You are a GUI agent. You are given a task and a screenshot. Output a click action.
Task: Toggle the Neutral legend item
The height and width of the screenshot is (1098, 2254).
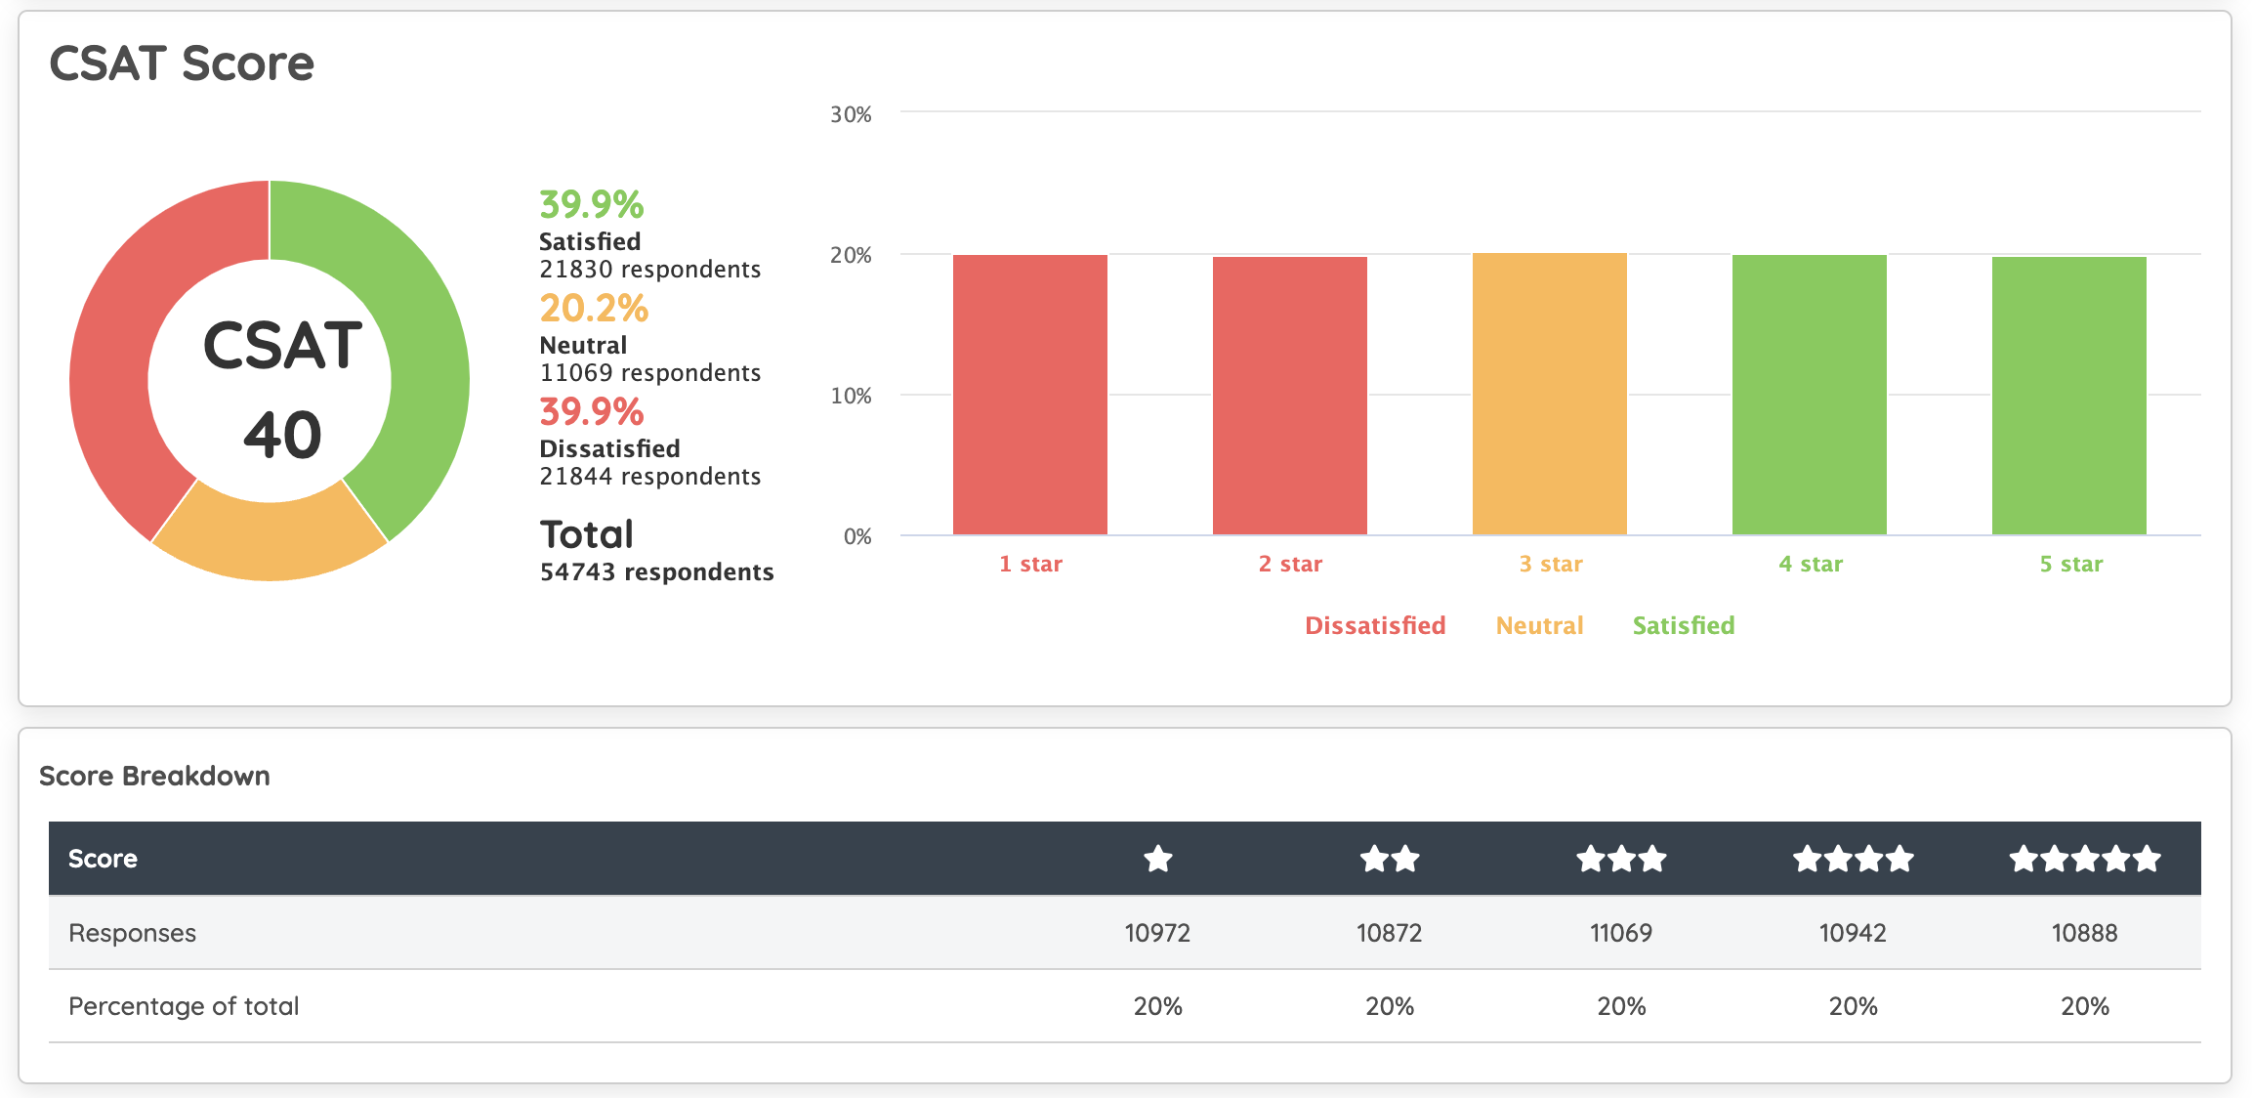point(1539,626)
